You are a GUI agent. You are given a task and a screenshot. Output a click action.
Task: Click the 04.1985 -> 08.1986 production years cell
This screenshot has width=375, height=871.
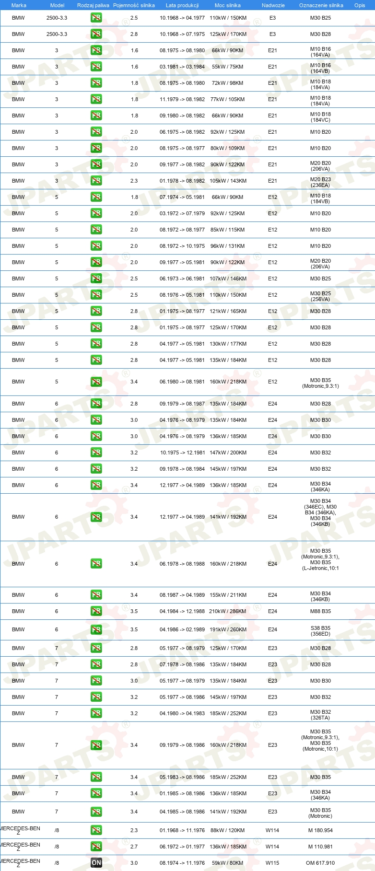coord(182,812)
